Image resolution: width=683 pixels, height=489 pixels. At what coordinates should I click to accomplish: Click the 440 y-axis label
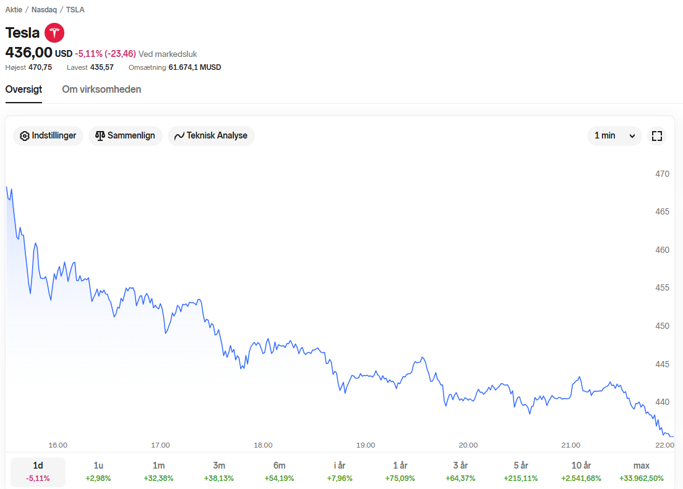pos(662,402)
